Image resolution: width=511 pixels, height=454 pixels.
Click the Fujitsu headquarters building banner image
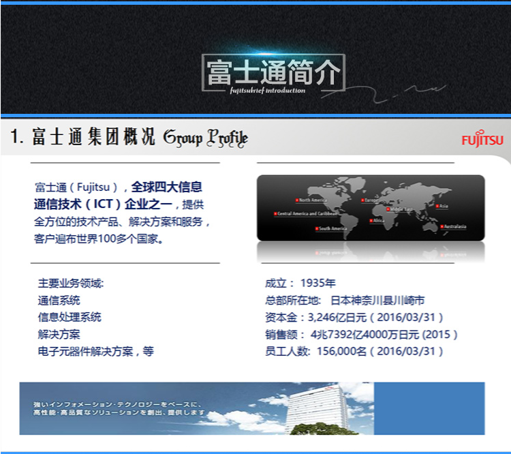coord(252,408)
